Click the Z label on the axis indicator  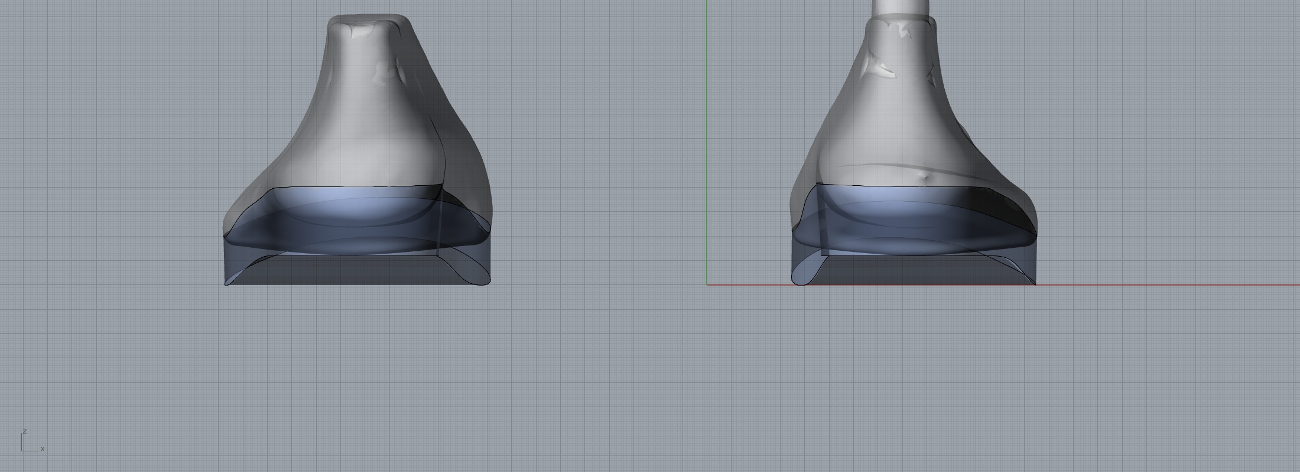(24, 431)
